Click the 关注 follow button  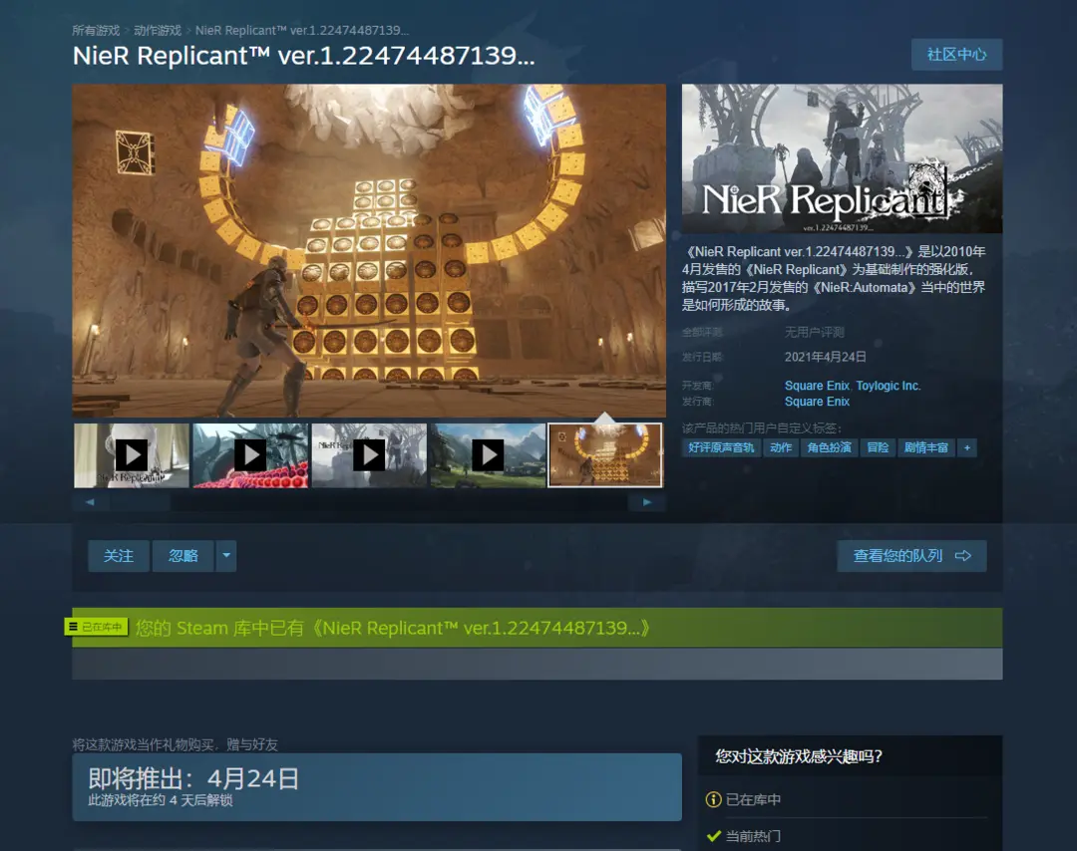118,556
